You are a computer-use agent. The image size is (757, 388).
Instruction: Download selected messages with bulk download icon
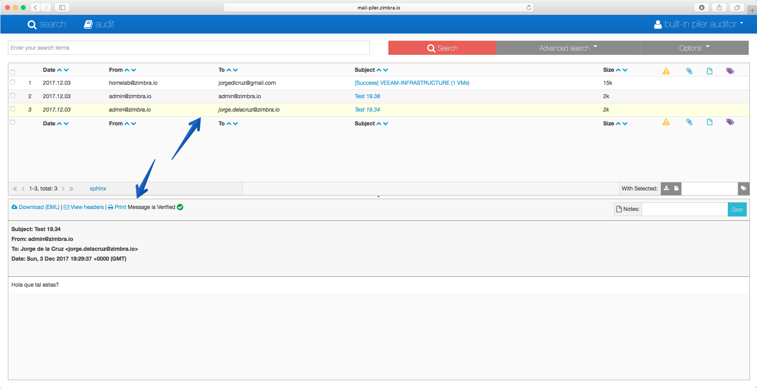coord(666,188)
